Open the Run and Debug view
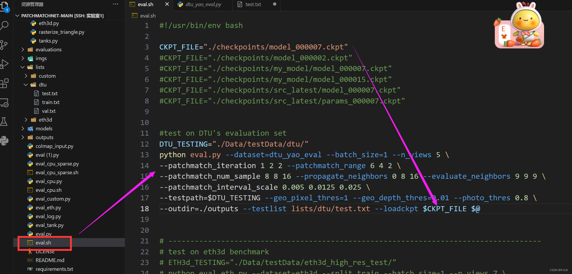The width and height of the screenshot is (572, 274). pyautogui.click(x=4, y=64)
